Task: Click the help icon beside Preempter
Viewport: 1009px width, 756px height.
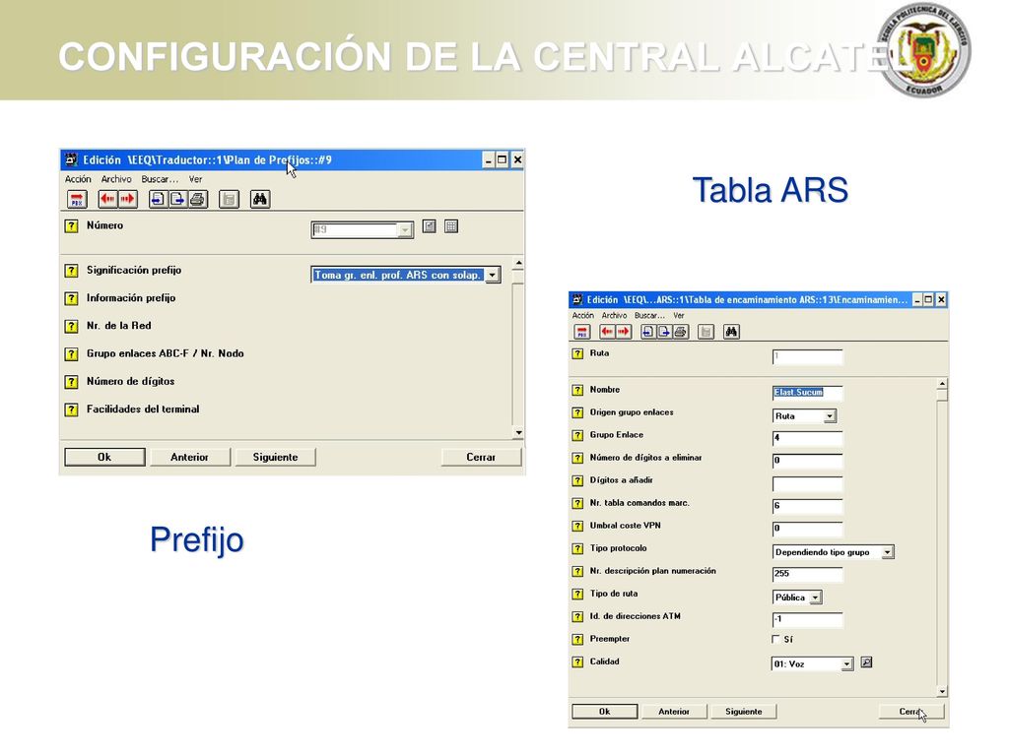Action: (577, 640)
